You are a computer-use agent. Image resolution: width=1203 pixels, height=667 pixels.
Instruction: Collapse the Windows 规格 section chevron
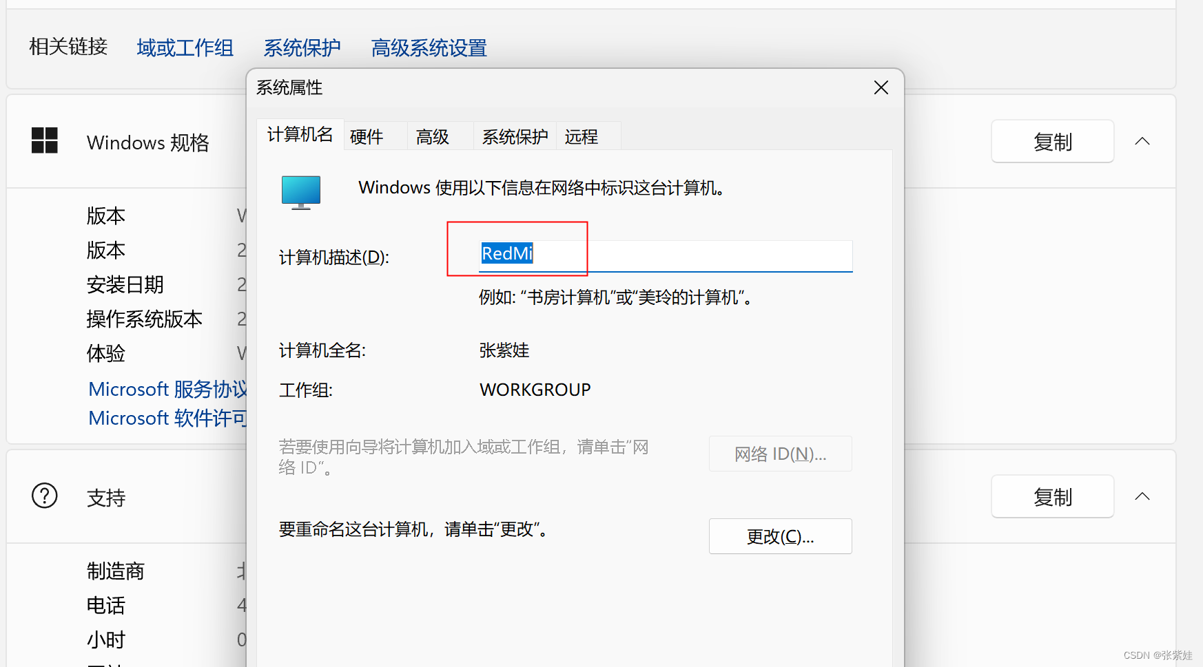(1142, 141)
